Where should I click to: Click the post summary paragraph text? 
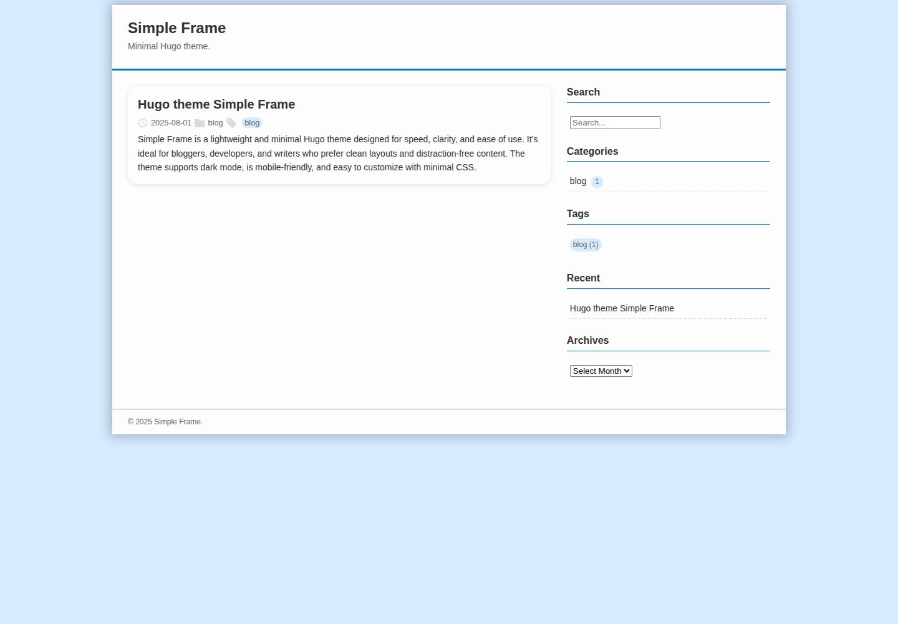(339, 154)
